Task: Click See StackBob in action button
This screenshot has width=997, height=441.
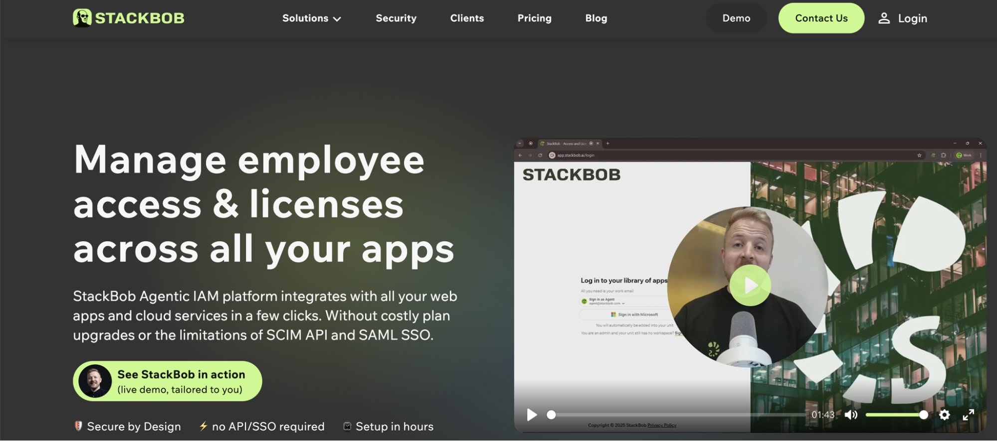Action: click(x=168, y=381)
